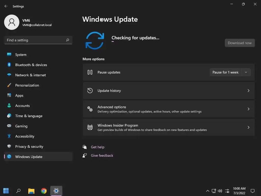Image resolution: width=261 pixels, height=196 pixels.
Task: Go to Time & language settings
Action: tap(38, 116)
